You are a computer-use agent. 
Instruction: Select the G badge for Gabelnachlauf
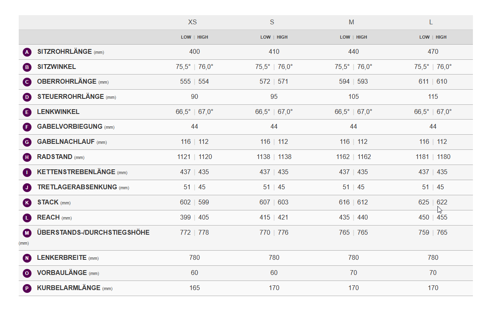(27, 142)
